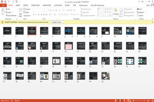Increase font size with the larger A
The height and width of the screenshot is (102, 154).
[x=50, y=10]
